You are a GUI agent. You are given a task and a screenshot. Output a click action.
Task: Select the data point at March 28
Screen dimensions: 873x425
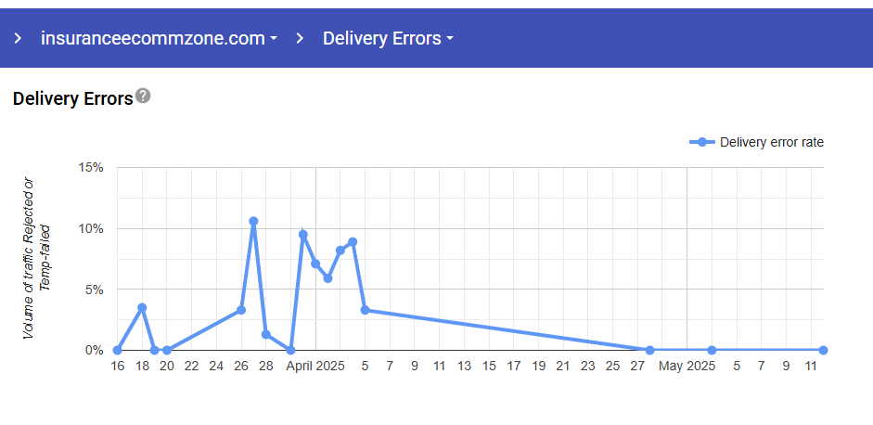tap(265, 334)
